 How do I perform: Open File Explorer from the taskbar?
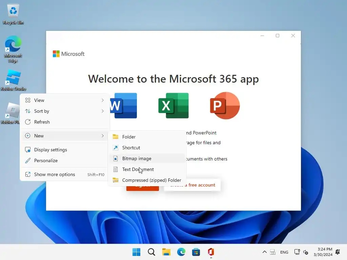coord(166,252)
